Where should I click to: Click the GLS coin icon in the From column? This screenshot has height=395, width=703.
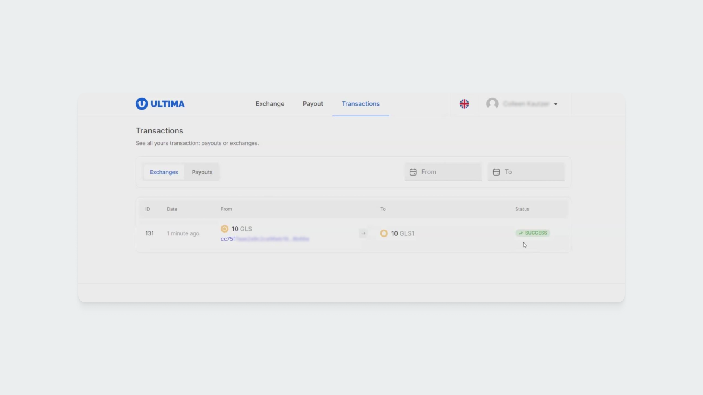[x=225, y=229]
